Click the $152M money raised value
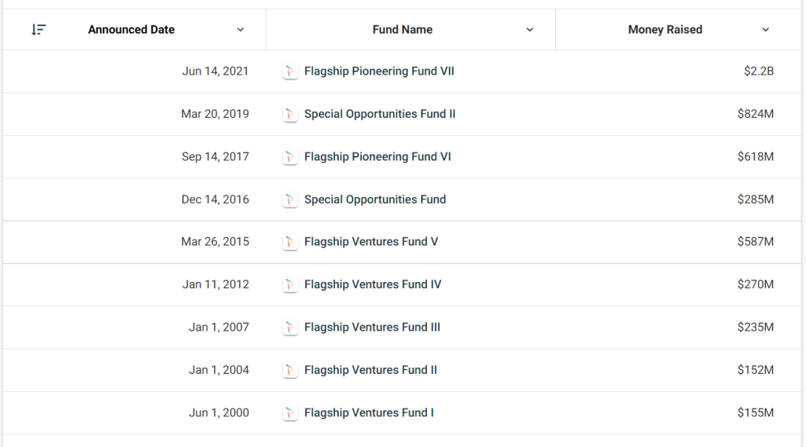The image size is (806, 447). (x=755, y=370)
